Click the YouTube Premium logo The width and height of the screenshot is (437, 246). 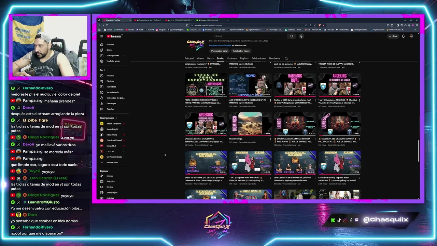(x=114, y=36)
